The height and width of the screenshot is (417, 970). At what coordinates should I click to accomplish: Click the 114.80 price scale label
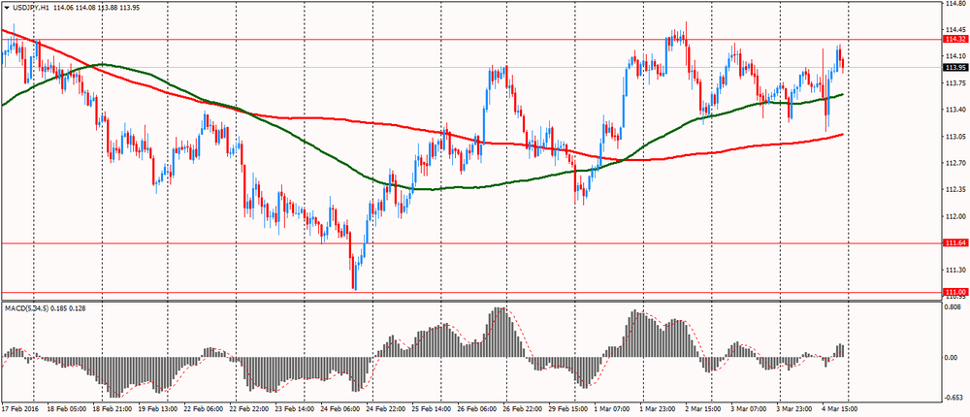(x=954, y=4)
